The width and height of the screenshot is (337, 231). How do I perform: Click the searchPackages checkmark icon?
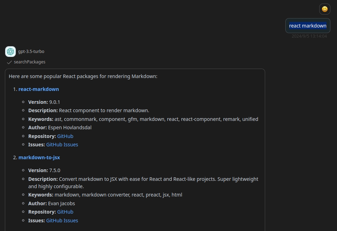pyautogui.click(x=9, y=62)
